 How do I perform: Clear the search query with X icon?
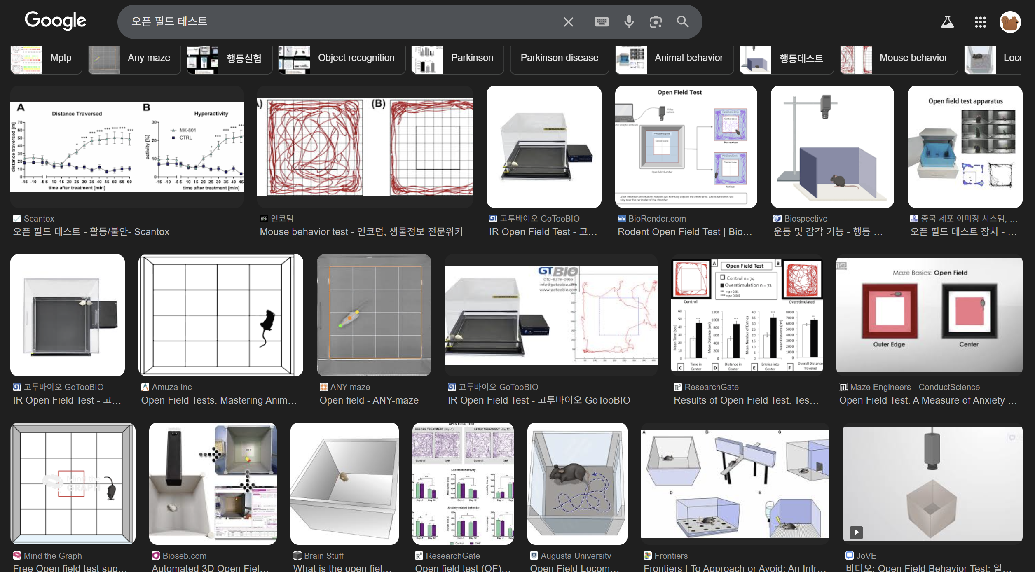(x=568, y=22)
